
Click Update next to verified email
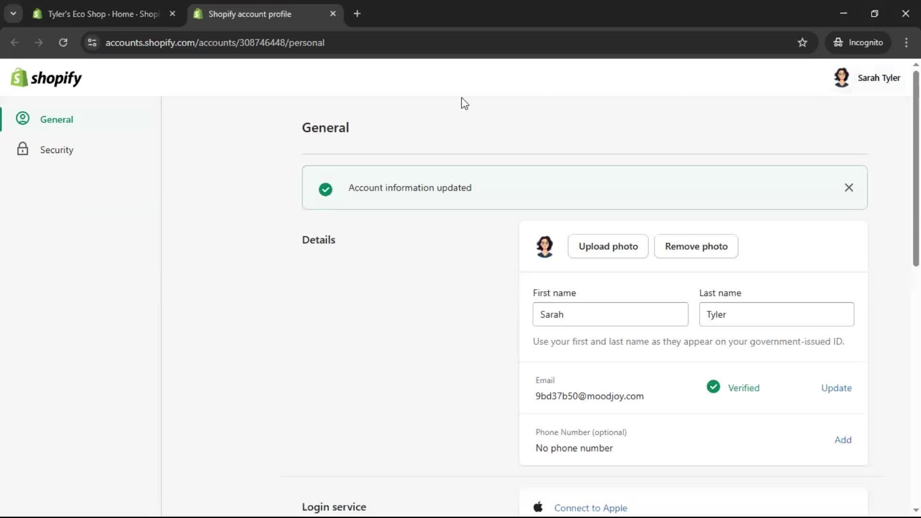(x=836, y=388)
